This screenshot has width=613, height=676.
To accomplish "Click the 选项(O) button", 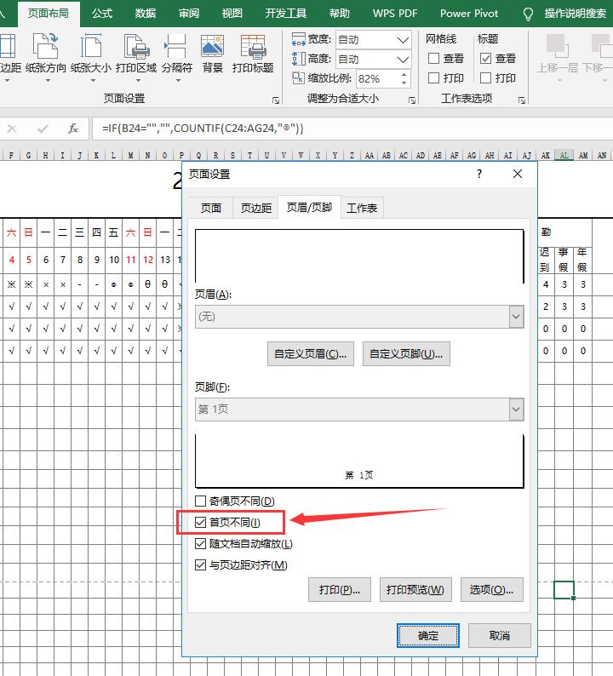I will [491, 589].
